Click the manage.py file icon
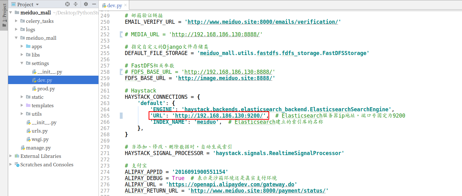Viewport: 462px width, 196px height. pyautogui.click(x=23, y=148)
